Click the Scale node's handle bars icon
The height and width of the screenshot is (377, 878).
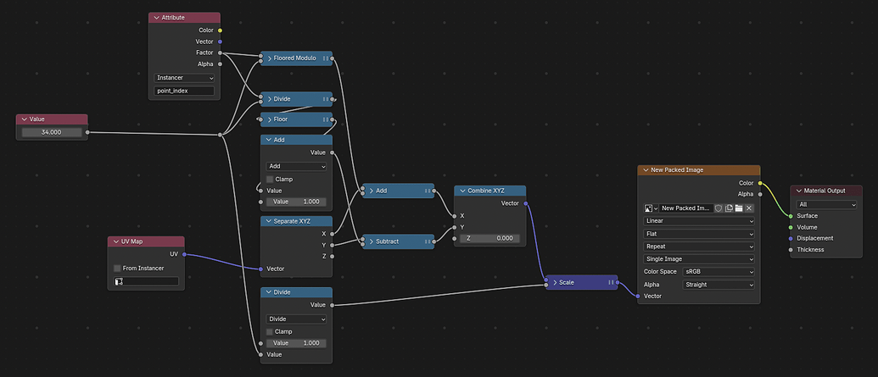coord(611,282)
